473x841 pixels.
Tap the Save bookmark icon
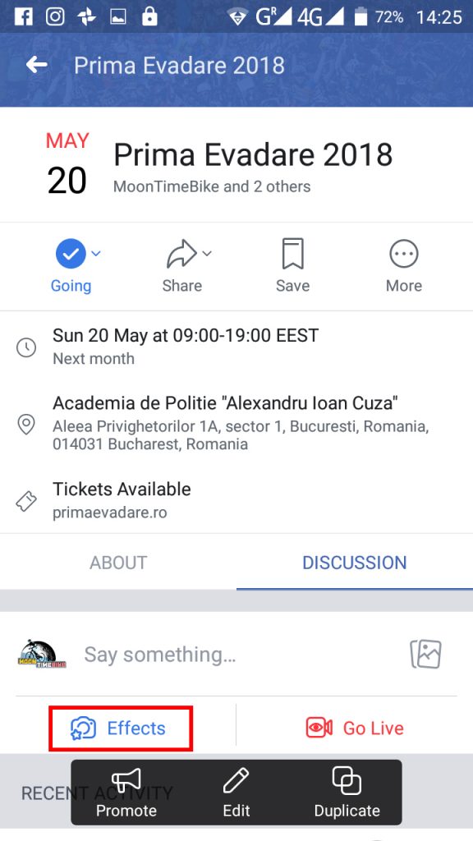293,255
